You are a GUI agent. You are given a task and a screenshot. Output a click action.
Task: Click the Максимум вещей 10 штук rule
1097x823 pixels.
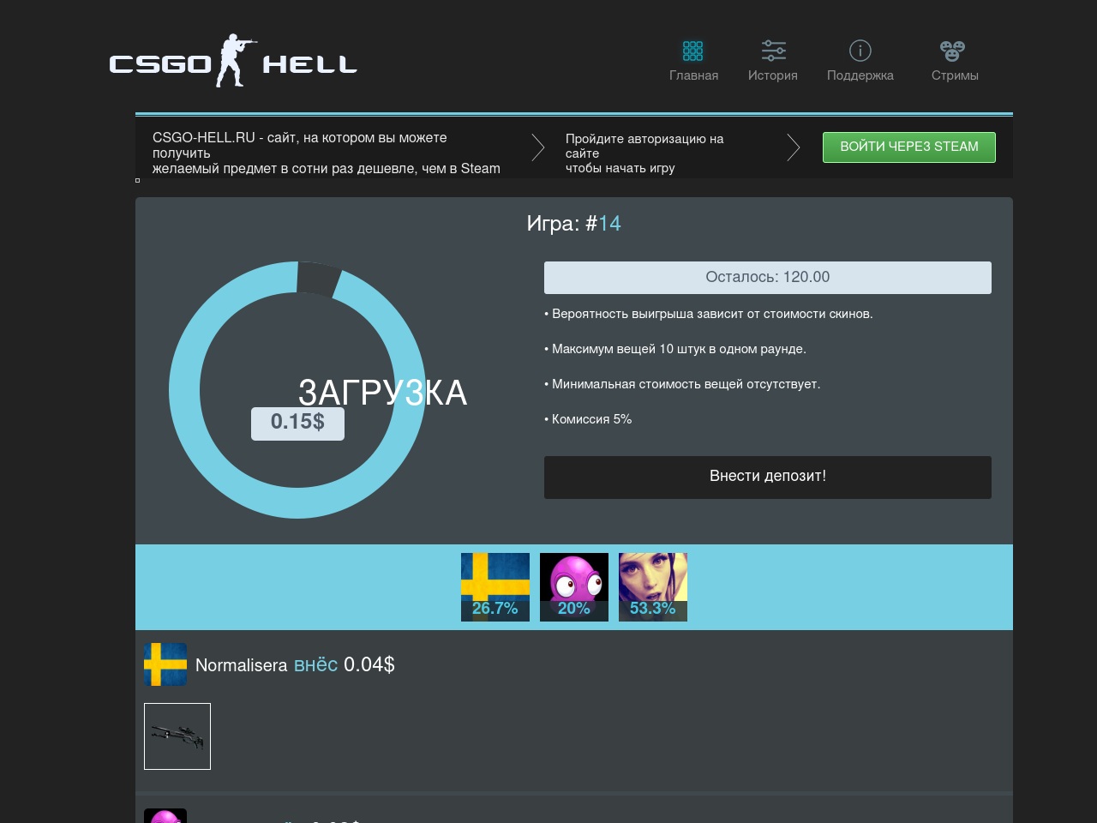point(675,349)
